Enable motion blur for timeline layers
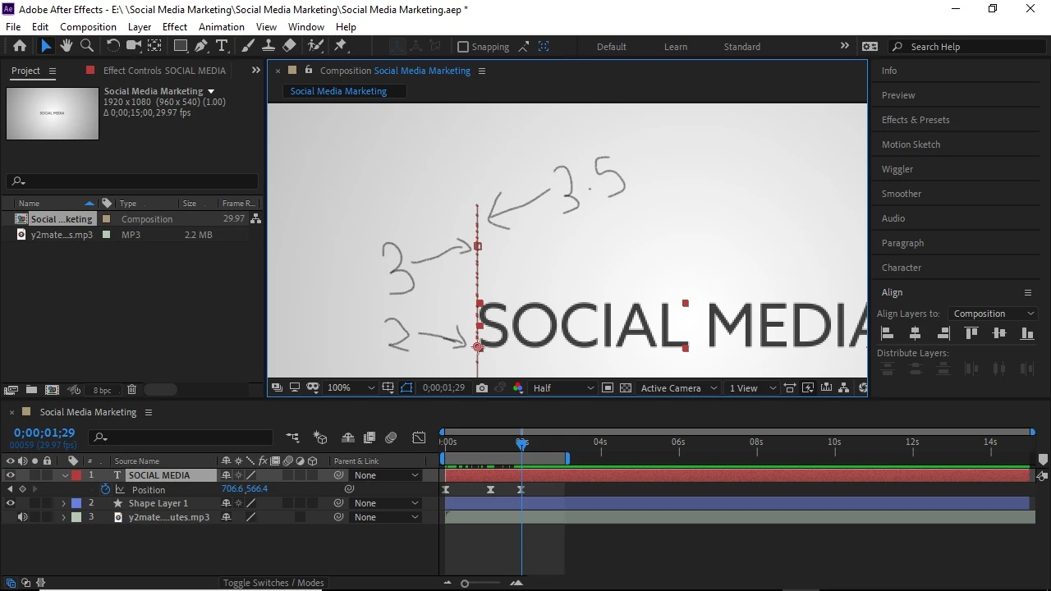Screen dimensions: 1051x591 391,438
